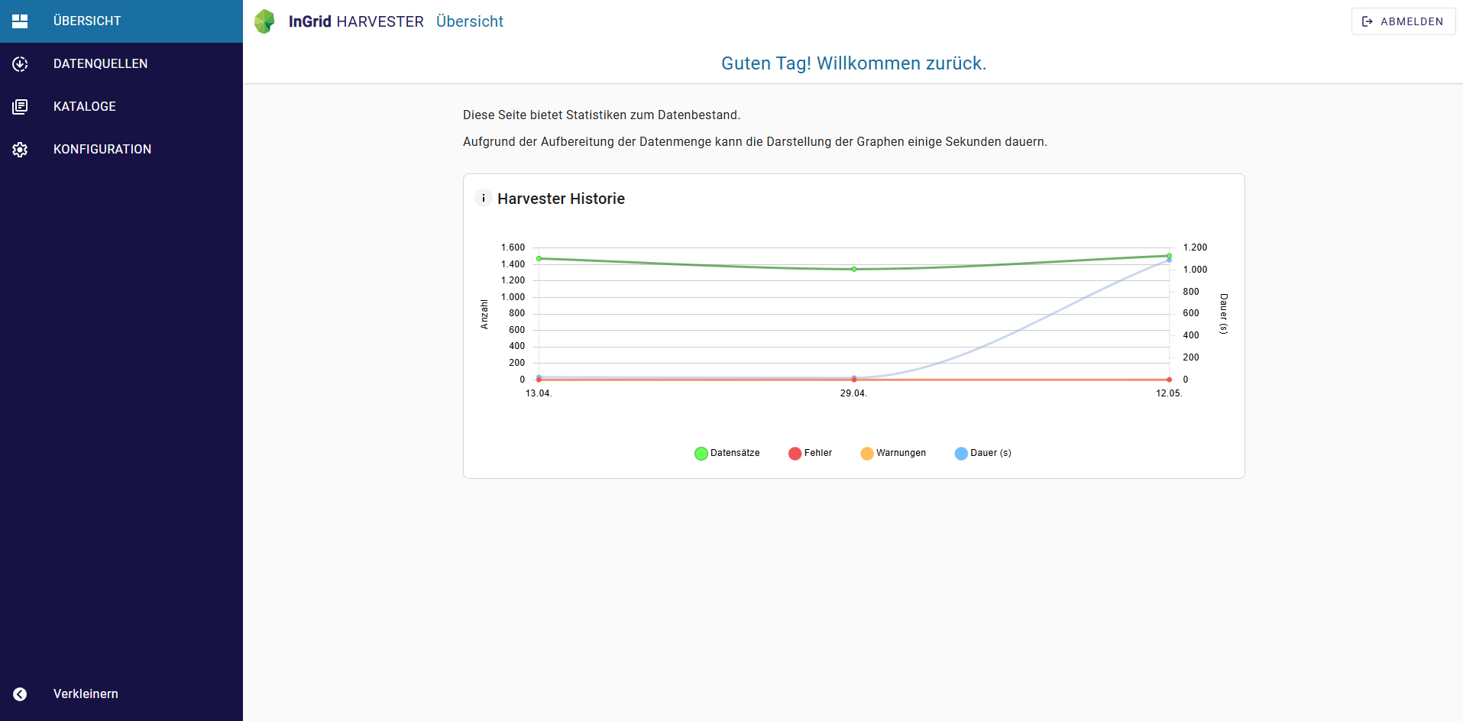Click the orange Warnungen legend color dot

pos(867,454)
